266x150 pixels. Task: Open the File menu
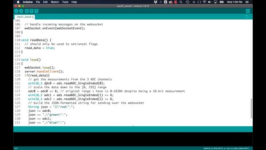click(x=38, y=2)
